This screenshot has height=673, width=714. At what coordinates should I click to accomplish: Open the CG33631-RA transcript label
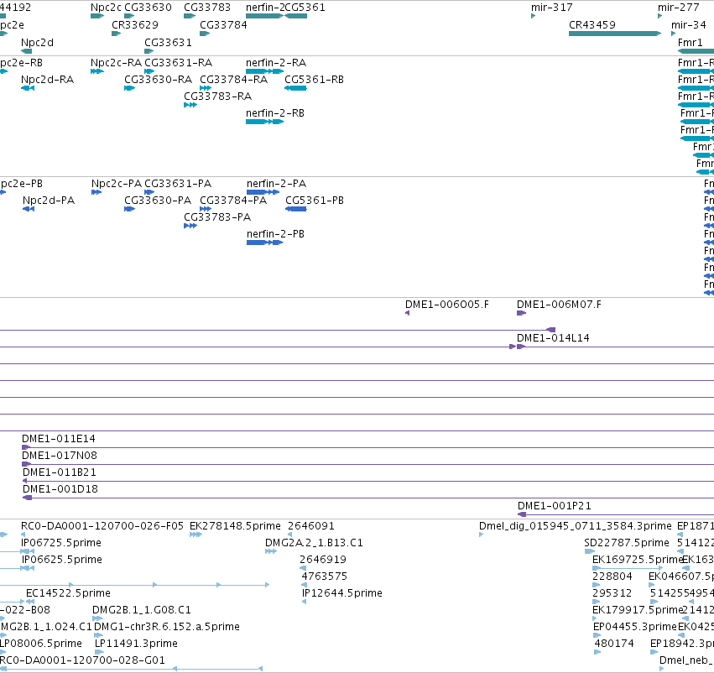point(179,62)
